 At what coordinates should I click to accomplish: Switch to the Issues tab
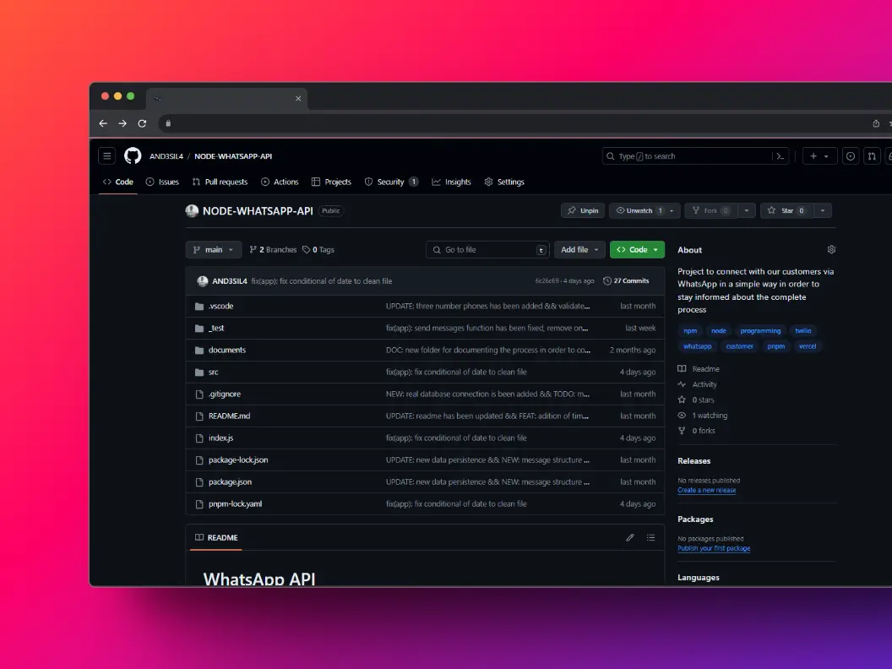coord(161,182)
